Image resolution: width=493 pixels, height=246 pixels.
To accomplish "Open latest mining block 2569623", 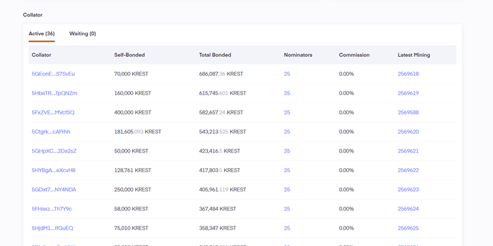I will click(408, 190).
